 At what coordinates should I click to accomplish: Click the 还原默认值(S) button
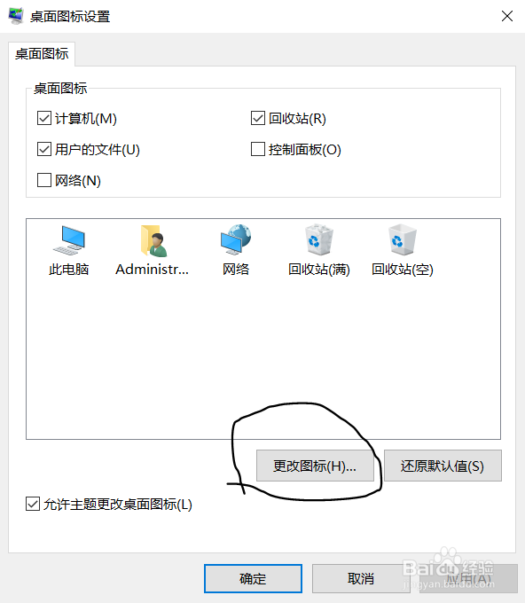pyautogui.click(x=443, y=466)
